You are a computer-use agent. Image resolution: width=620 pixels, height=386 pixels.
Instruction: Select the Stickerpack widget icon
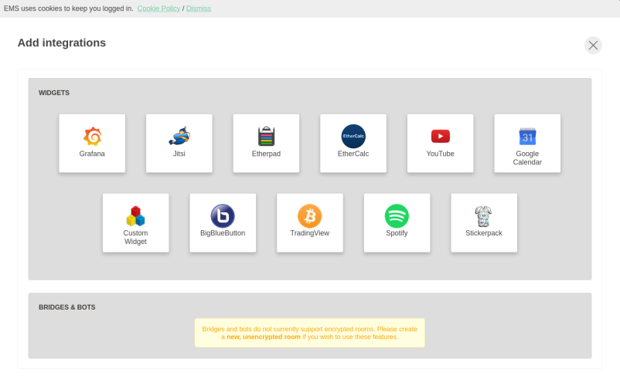[x=484, y=216]
